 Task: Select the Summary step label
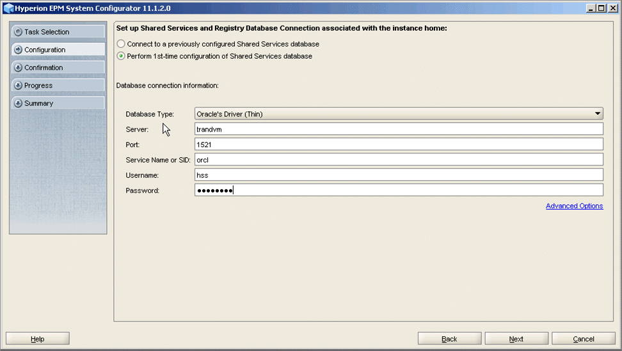[x=38, y=104]
